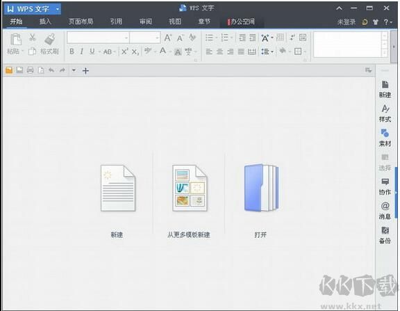400x311 pixels.
Task: Switch to the 插入 tab
Action: (45, 22)
